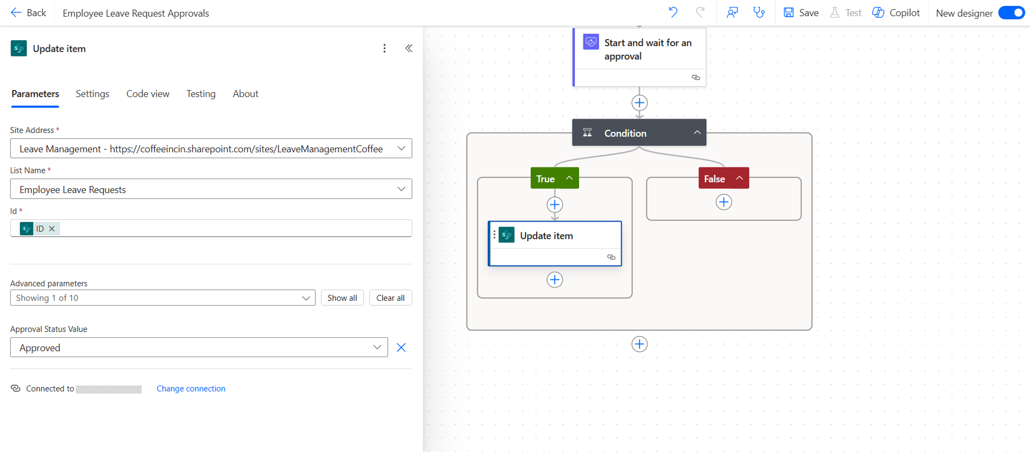Open the Advanced parameters dropdown
The image size is (1030, 452).
163,298
